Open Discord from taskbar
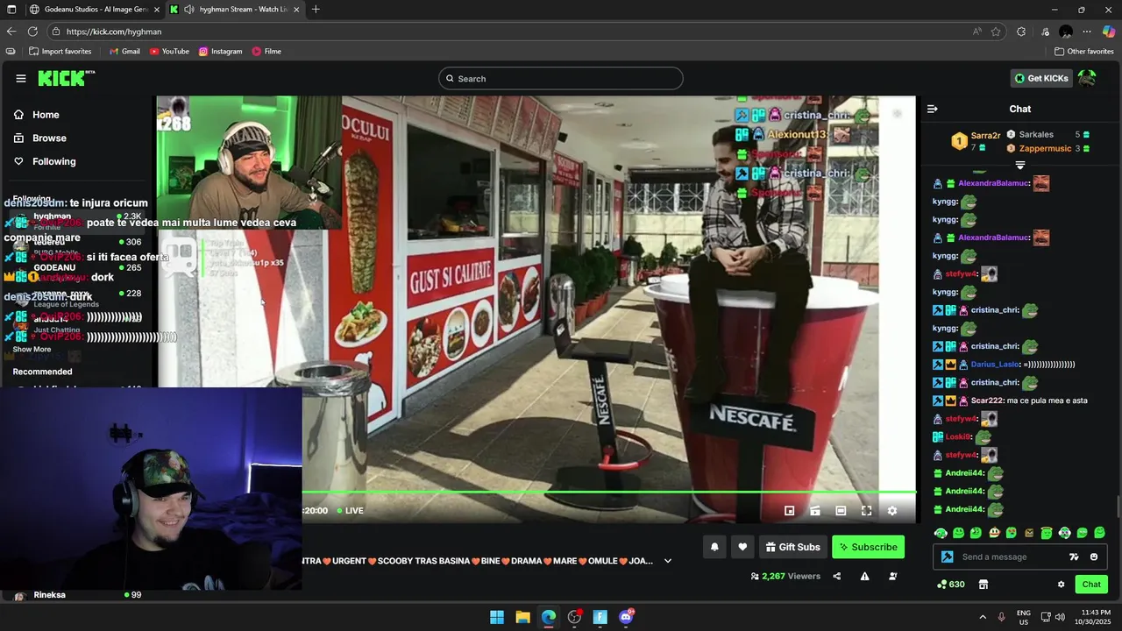This screenshot has height=631, width=1122. (x=626, y=617)
